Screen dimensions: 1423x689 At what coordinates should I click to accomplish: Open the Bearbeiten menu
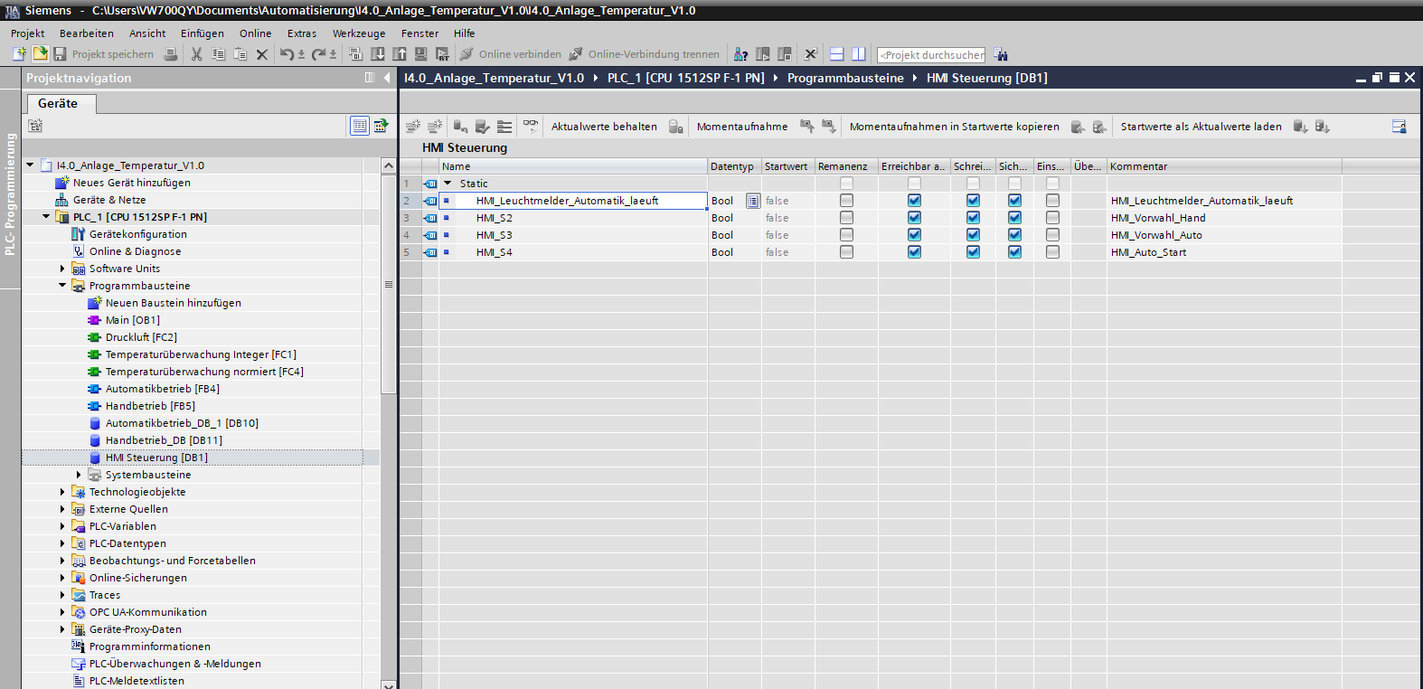click(87, 33)
